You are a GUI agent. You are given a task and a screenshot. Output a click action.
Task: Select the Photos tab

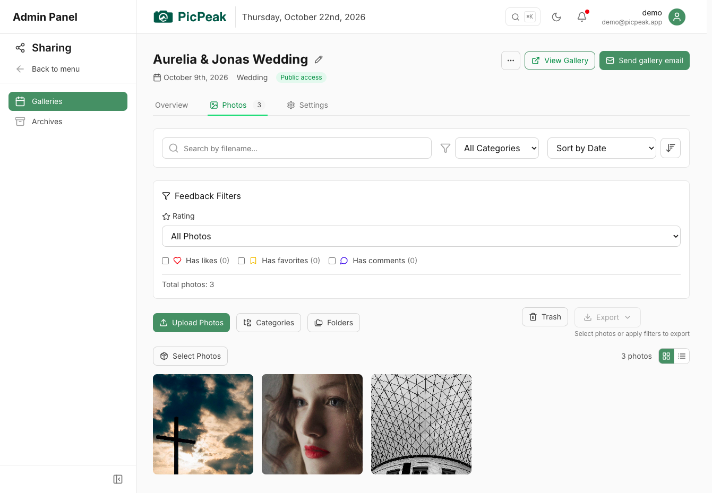(237, 105)
